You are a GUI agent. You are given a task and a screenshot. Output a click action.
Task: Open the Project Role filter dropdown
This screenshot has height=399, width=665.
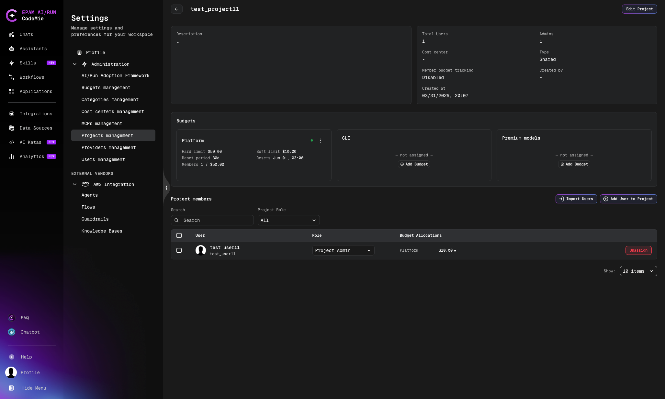289,220
